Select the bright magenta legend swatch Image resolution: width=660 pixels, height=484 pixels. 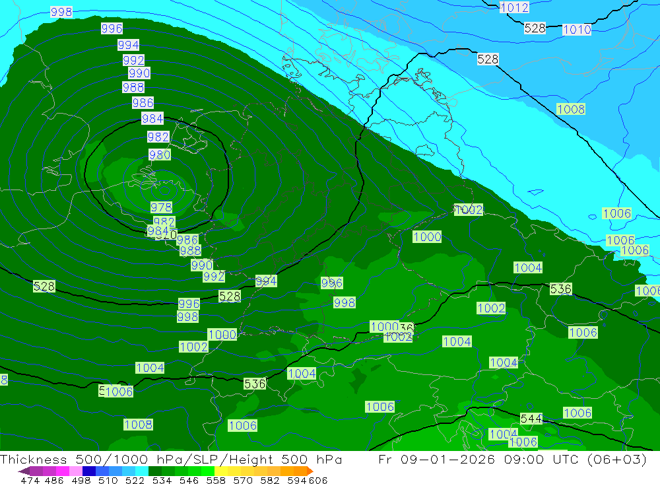tap(63, 471)
